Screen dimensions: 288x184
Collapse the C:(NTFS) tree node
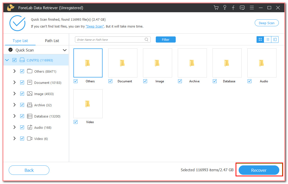tap(7, 60)
